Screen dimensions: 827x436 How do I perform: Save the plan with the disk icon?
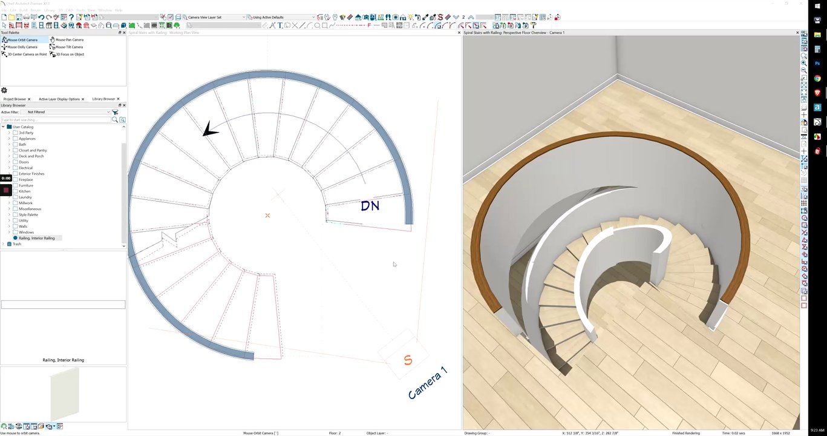point(19,18)
